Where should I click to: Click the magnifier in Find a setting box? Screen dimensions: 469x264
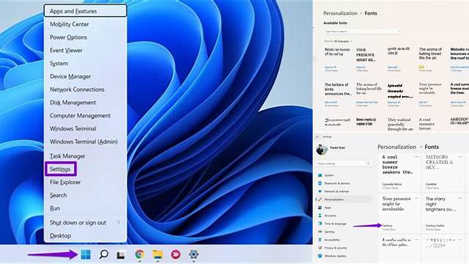point(368,164)
